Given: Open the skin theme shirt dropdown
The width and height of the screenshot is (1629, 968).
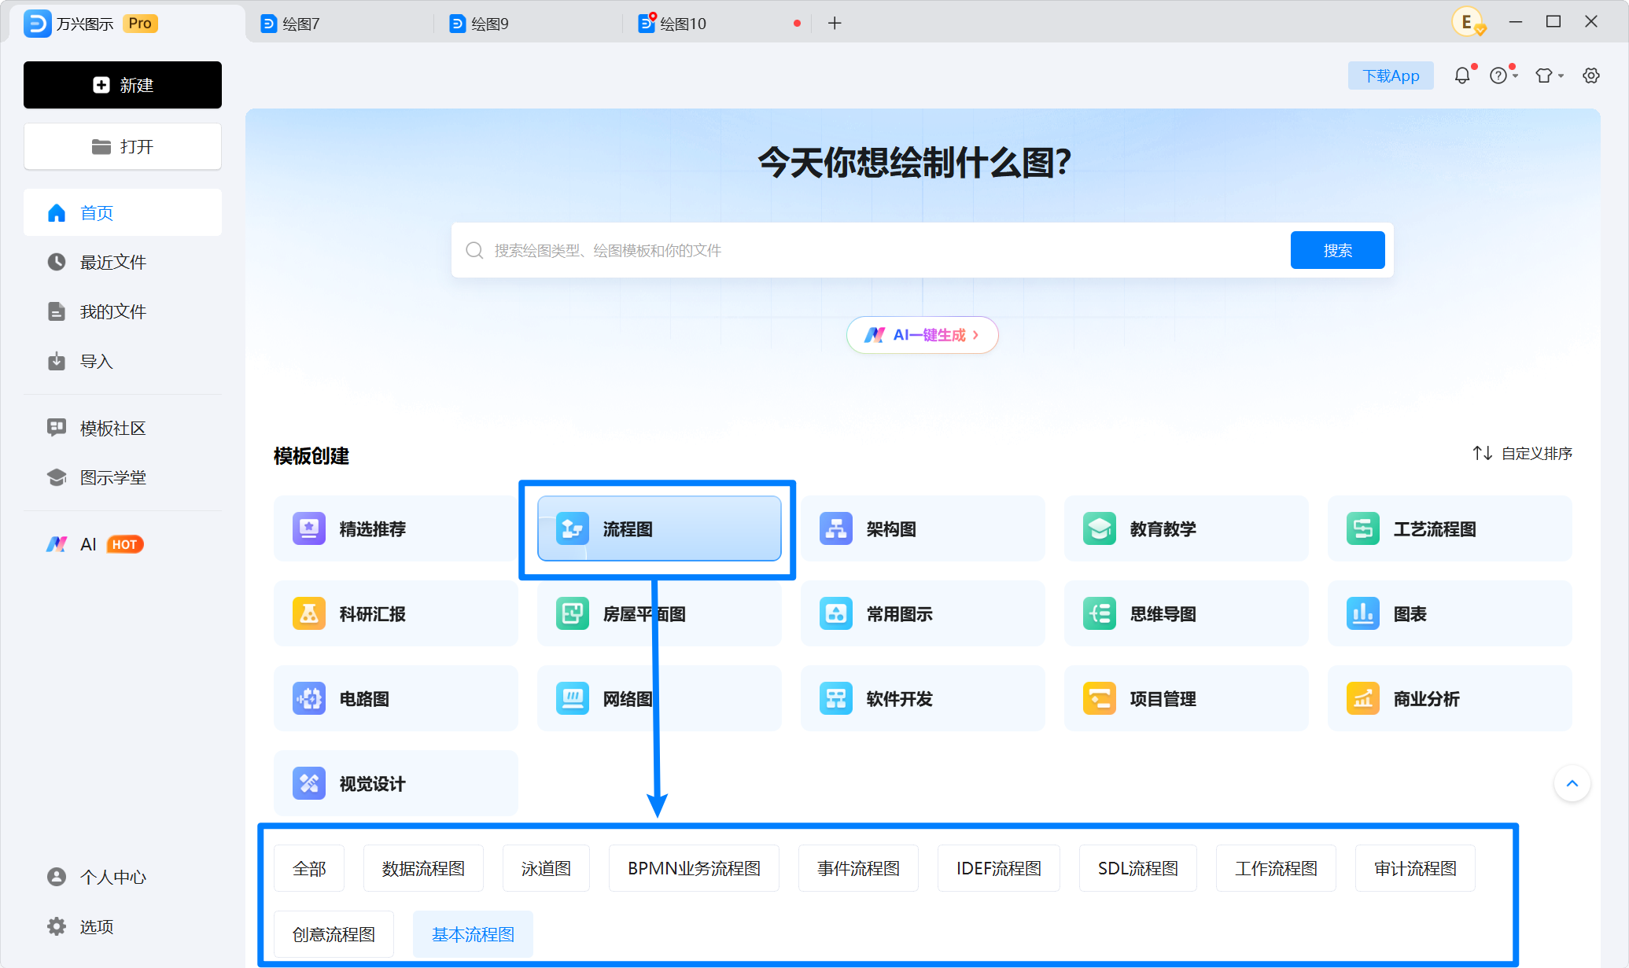Looking at the screenshot, I should [x=1549, y=75].
